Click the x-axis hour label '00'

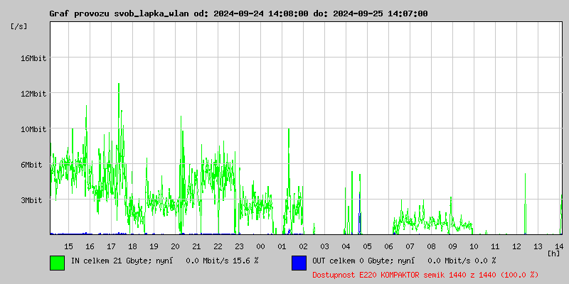(260, 246)
